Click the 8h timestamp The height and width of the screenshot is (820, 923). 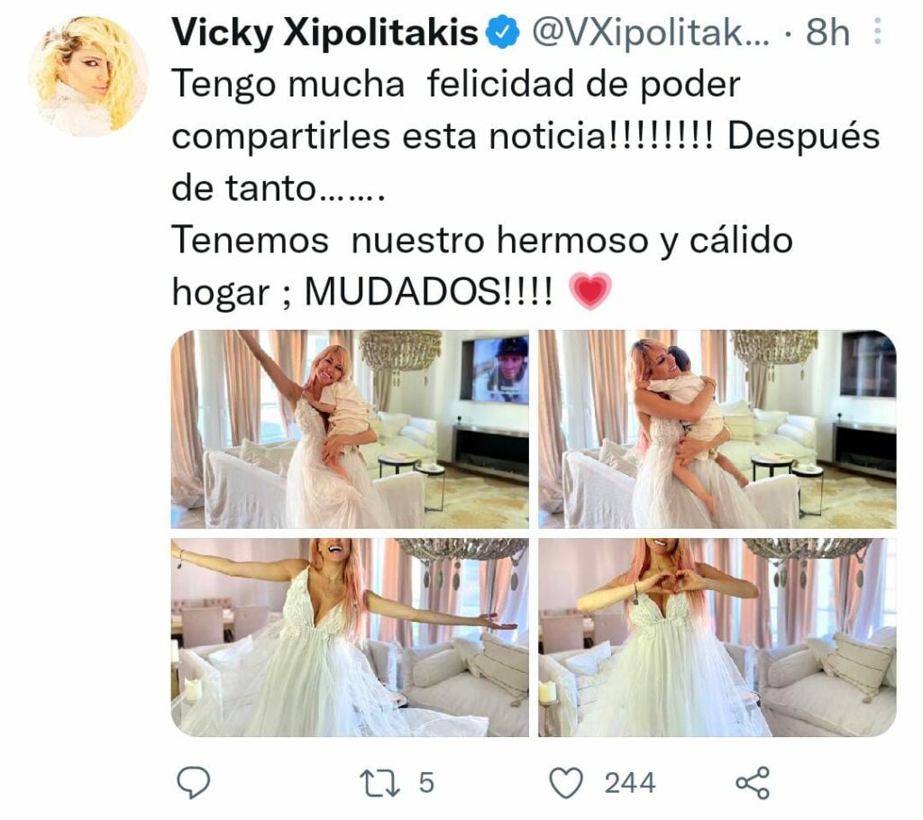click(827, 32)
